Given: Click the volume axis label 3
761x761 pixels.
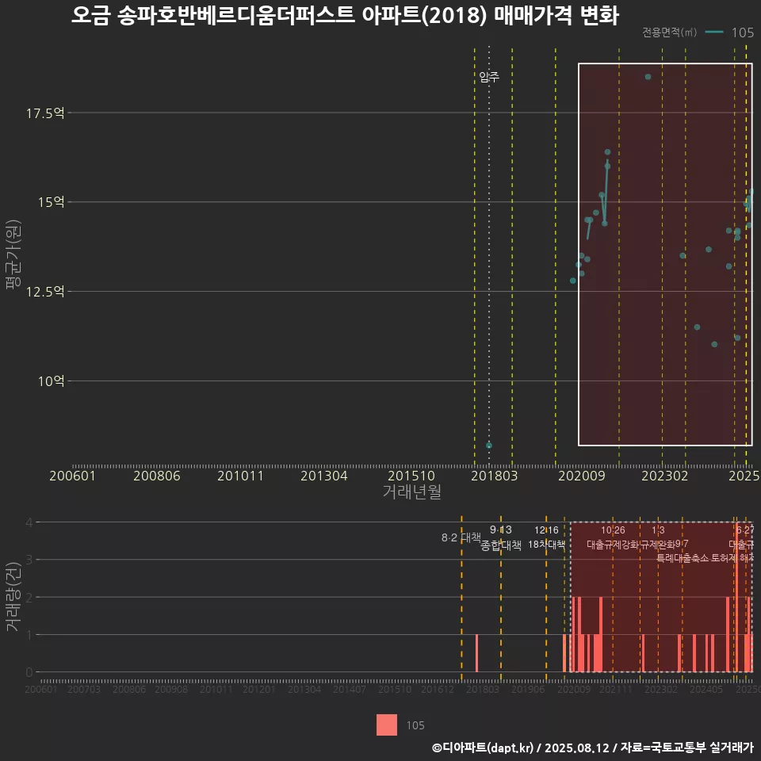Looking at the screenshot, I should [29, 560].
